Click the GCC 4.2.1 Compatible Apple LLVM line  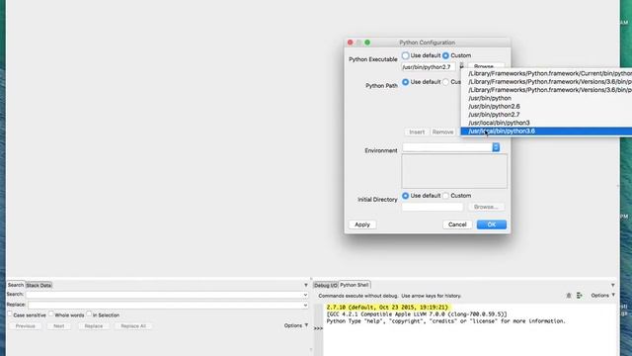417,314
